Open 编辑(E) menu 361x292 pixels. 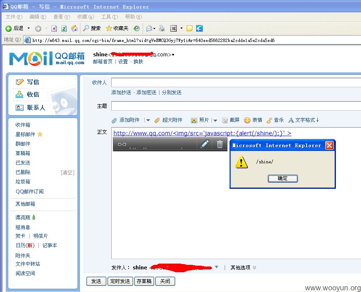pos(38,17)
